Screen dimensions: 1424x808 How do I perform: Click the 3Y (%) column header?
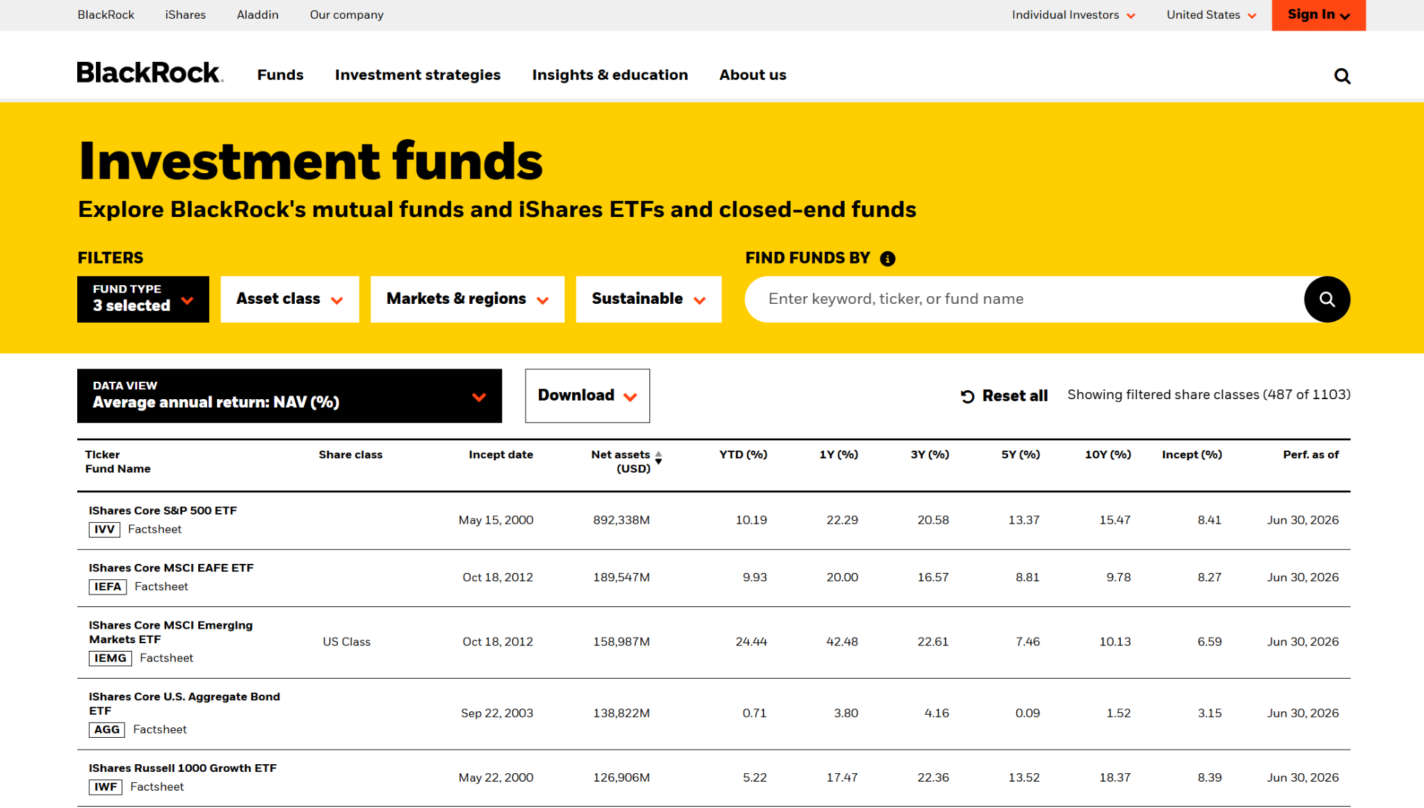point(930,455)
